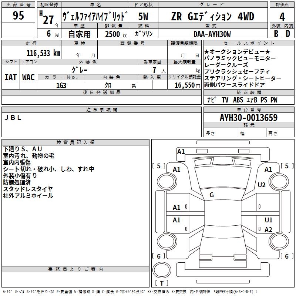The image size is (296, 296).
Task: Click the ★オークションデビュー★ sales point
Action: [x=237, y=51]
